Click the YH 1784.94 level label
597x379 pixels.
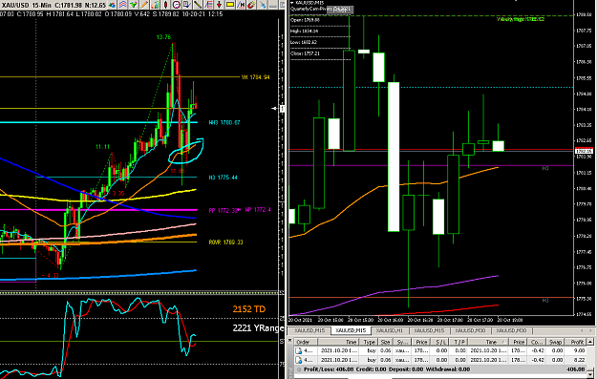click(255, 77)
